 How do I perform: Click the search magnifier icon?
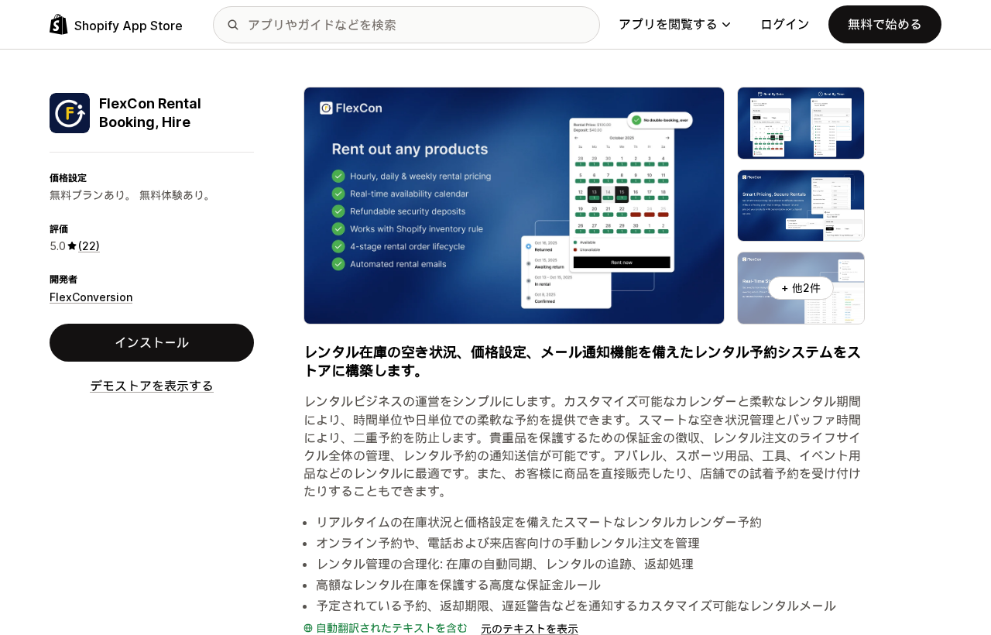coord(233,25)
